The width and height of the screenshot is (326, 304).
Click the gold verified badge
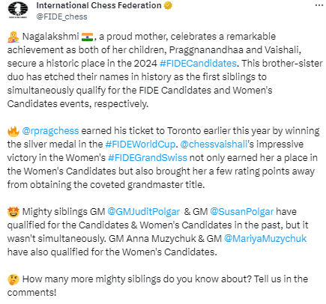(x=168, y=5)
